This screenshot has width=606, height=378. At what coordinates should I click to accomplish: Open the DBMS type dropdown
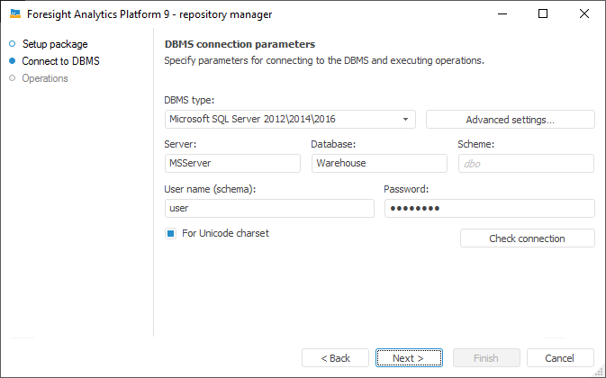point(290,120)
